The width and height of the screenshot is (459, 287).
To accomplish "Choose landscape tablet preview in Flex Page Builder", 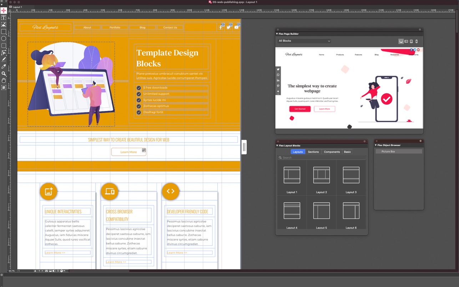I will (x=406, y=41).
